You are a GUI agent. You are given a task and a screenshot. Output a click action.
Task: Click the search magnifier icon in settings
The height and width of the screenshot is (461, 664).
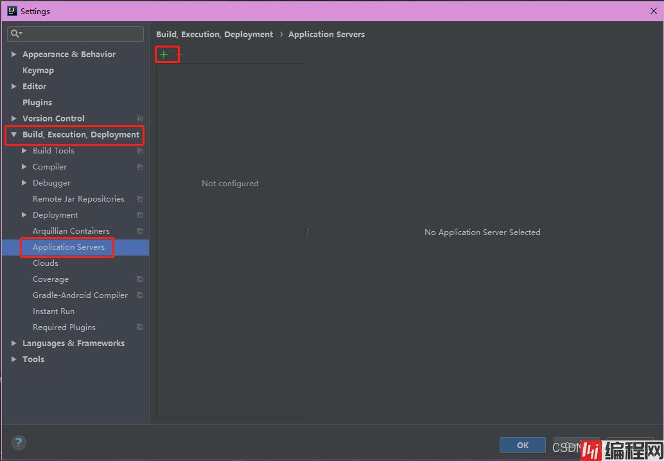(x=15, y=33)
